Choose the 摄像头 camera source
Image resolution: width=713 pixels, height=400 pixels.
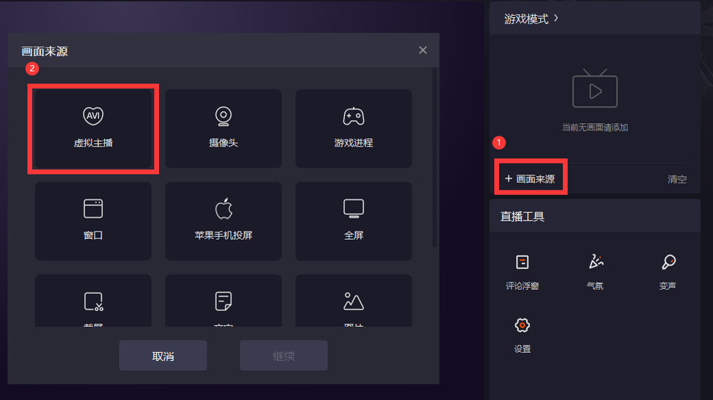click(223, 129)
